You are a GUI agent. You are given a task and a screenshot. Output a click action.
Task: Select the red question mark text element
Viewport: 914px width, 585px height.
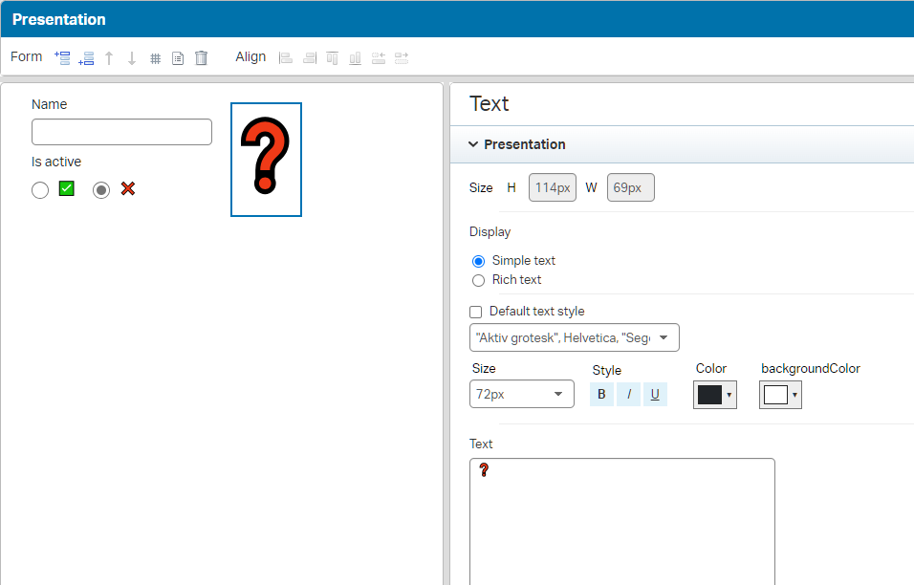coord(266,159)
